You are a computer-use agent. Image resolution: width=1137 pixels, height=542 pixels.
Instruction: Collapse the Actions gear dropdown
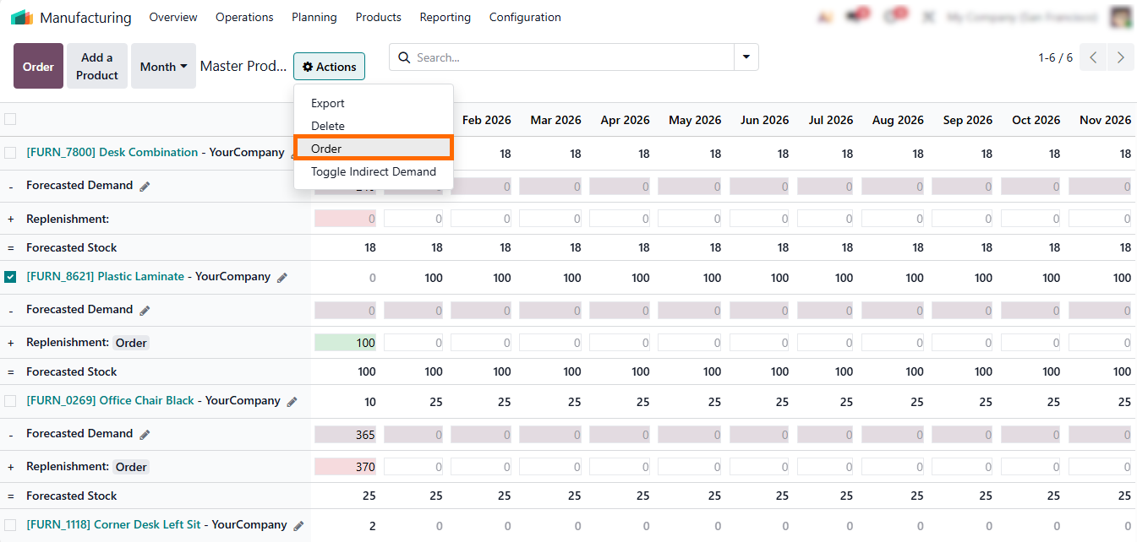329,67
